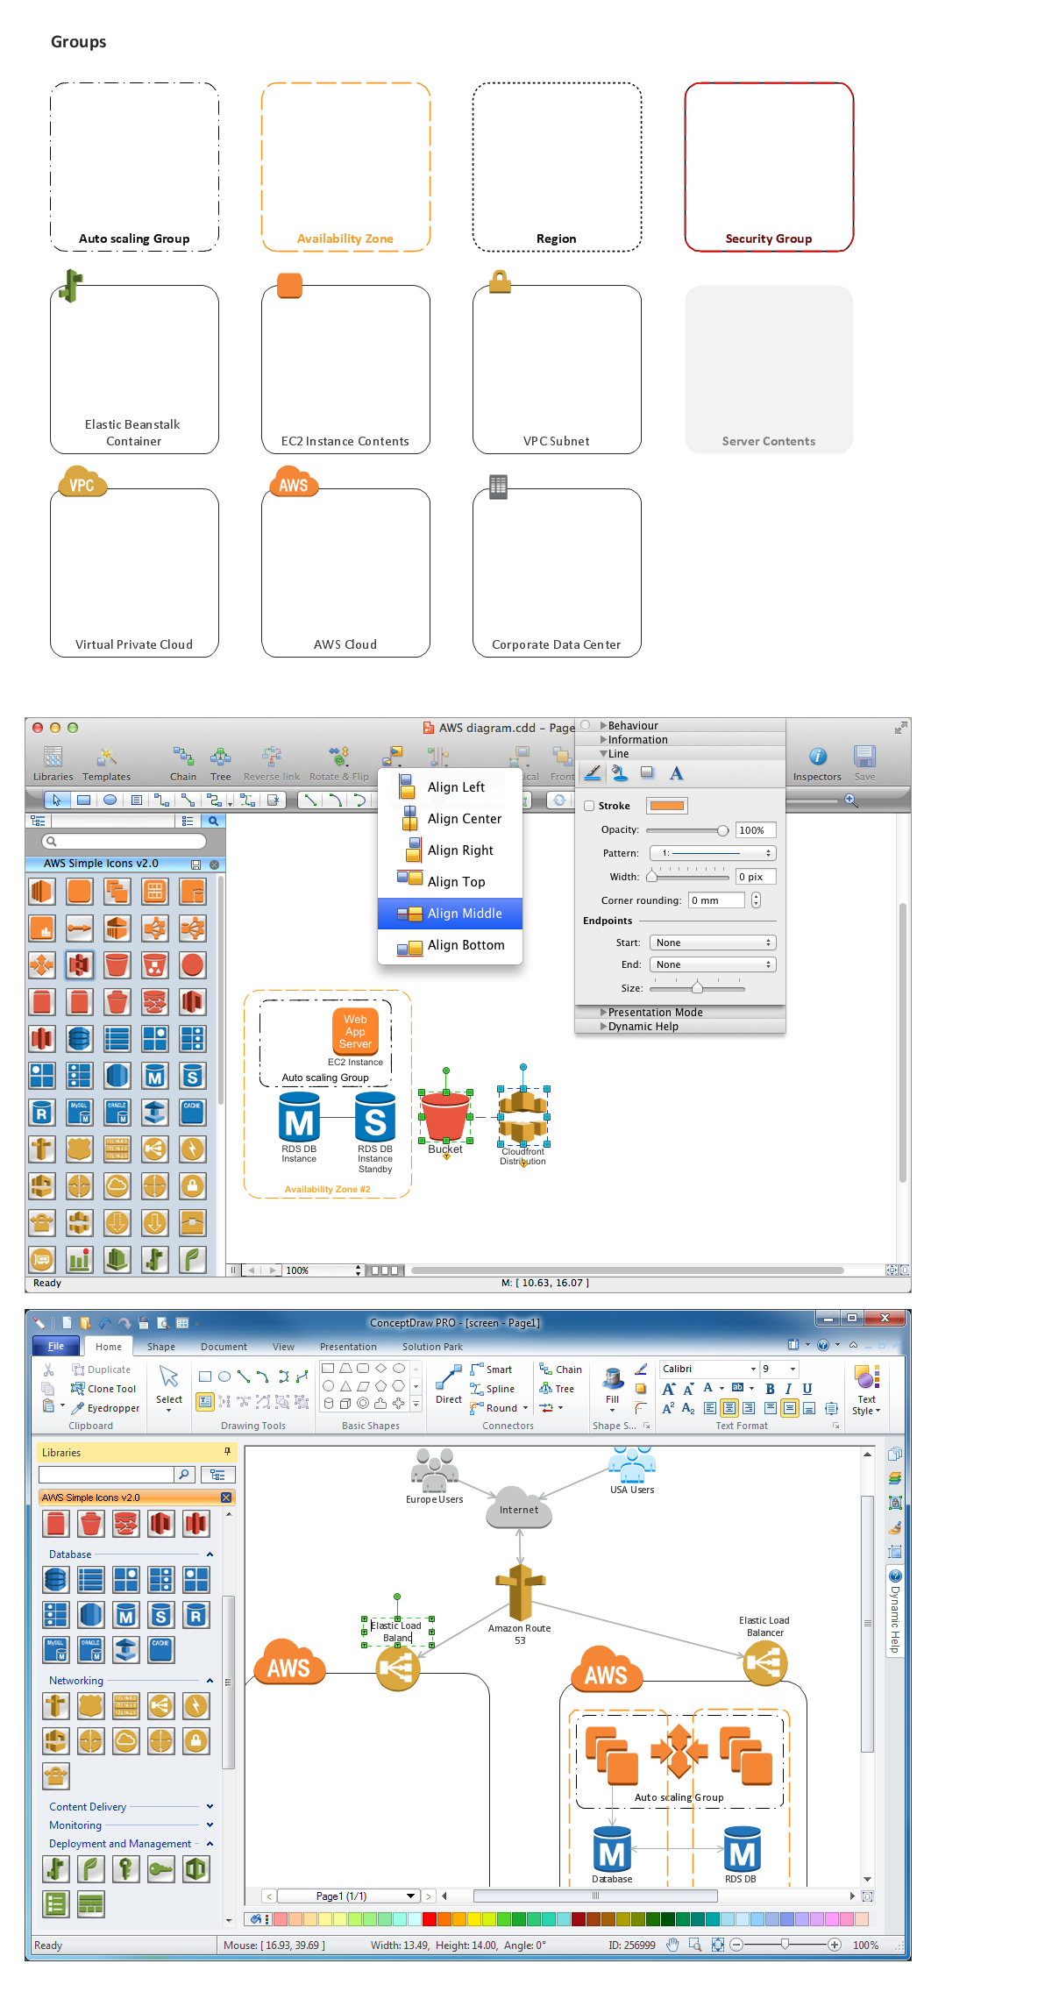Click Tree in the Mac AWS diagram toolbar

click(x=221, y=763)
